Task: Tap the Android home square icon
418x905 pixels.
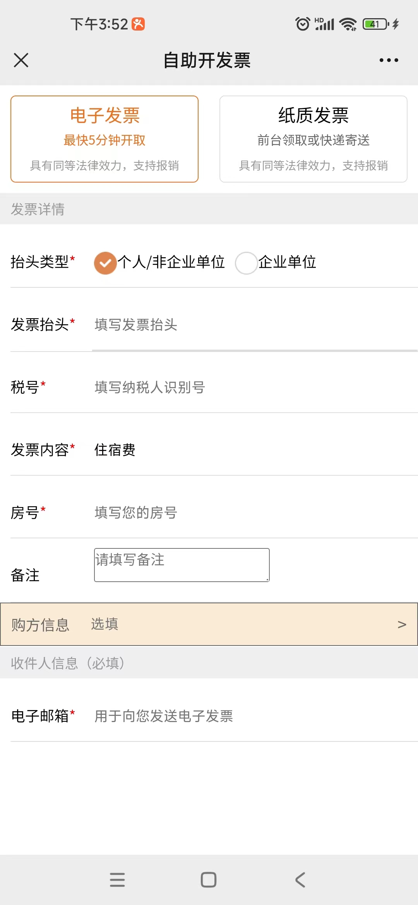Action: pos(209,880)
